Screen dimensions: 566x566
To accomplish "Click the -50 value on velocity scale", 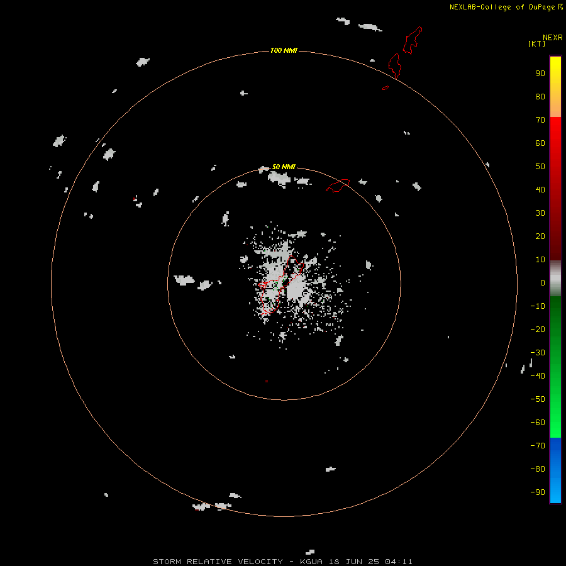I will coord(538,399).
